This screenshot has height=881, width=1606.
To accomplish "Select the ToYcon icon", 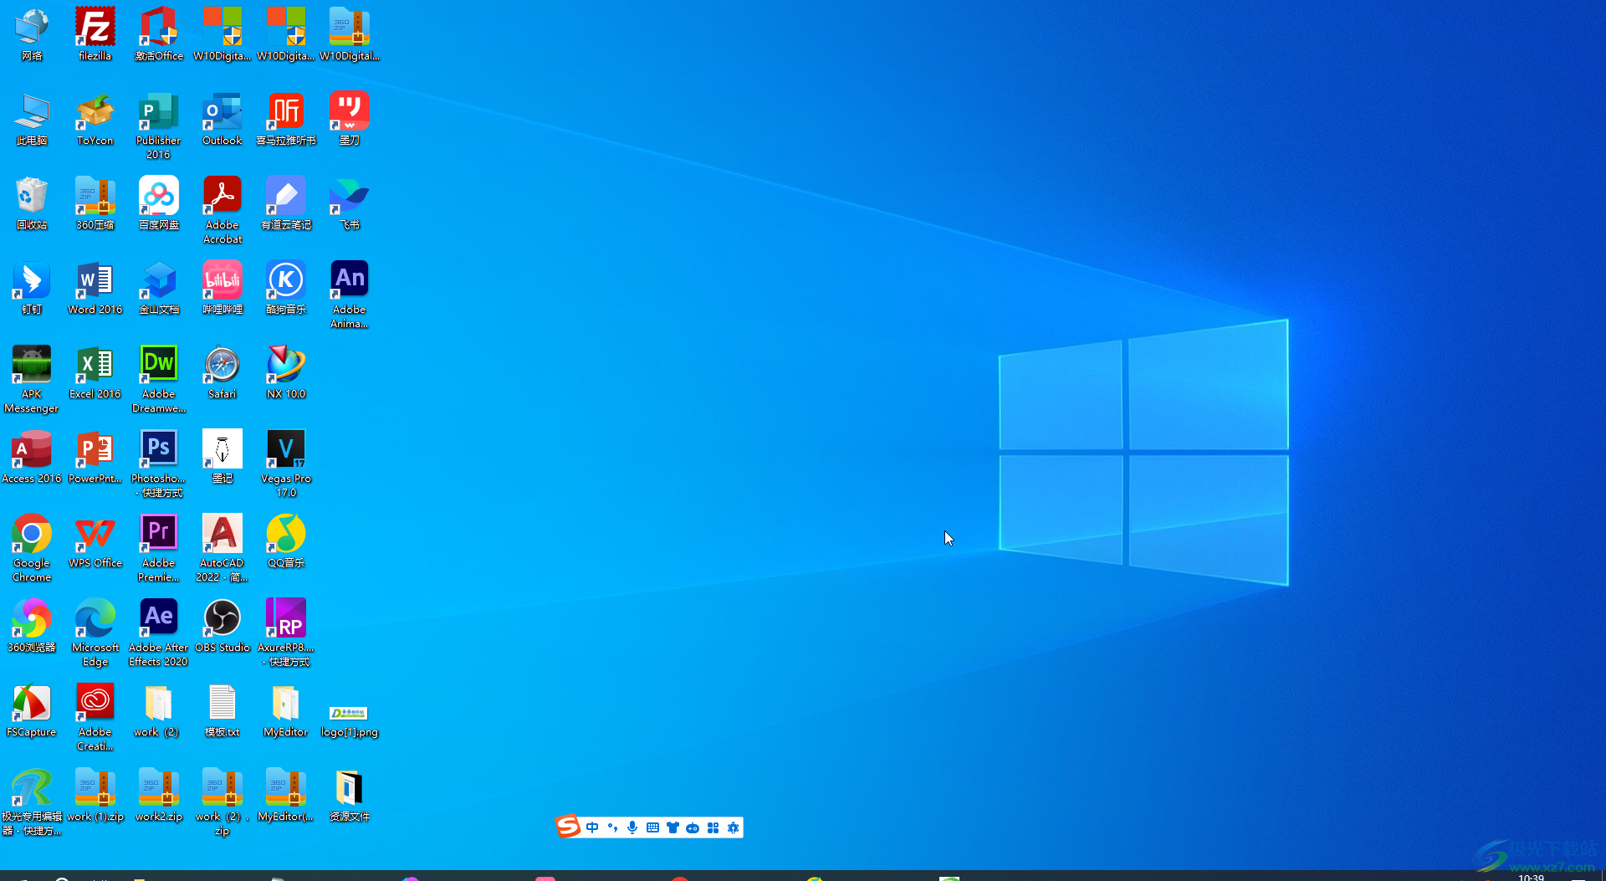I will pos(95,119).
